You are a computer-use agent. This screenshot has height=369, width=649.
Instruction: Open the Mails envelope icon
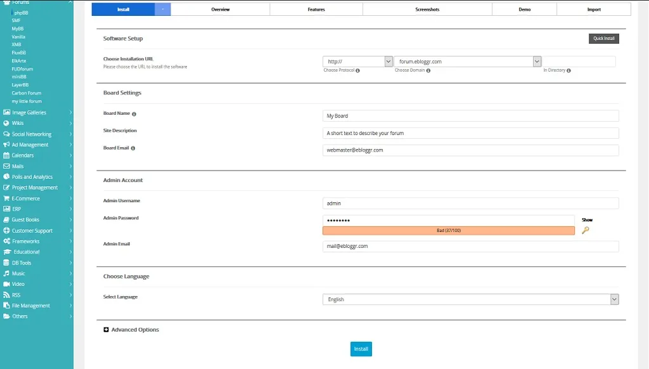click(6, 166)
